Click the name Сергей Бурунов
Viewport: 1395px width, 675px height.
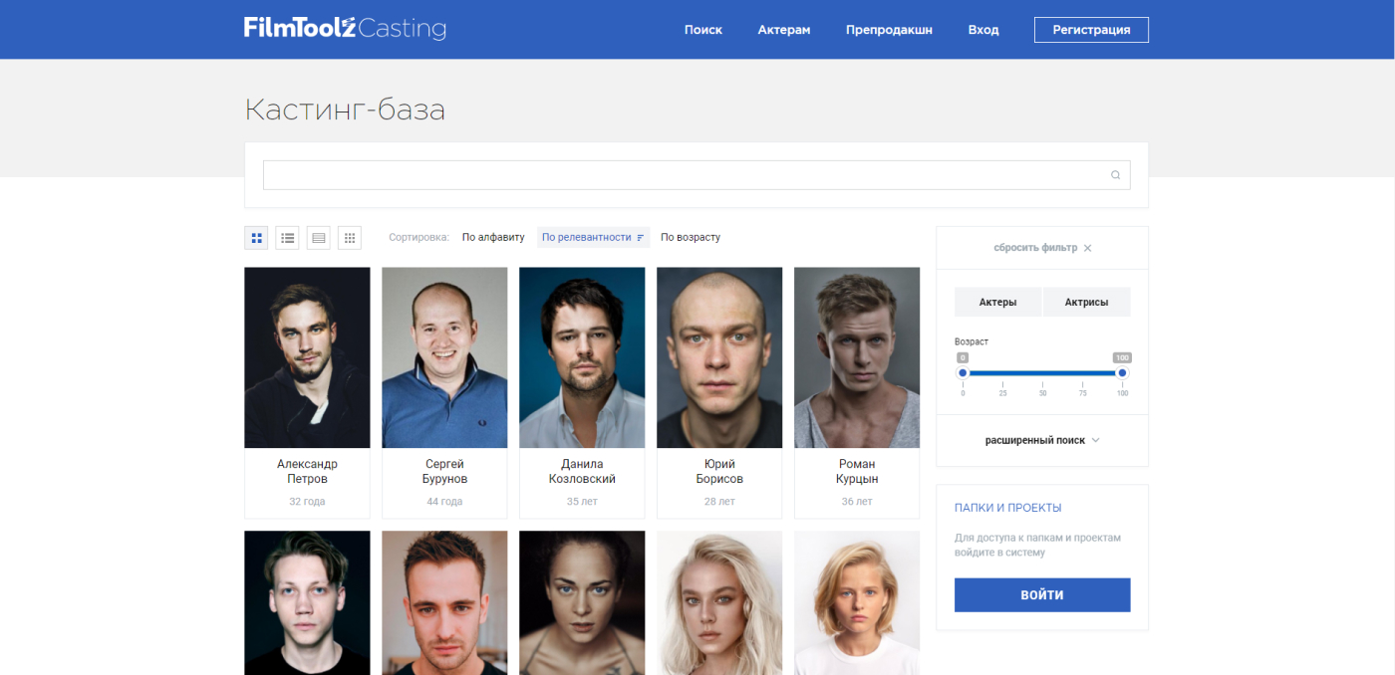point(444,472)
